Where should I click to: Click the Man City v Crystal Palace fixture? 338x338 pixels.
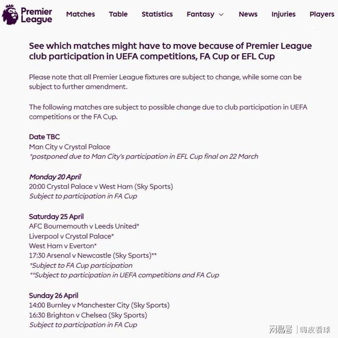click(70, 146)
